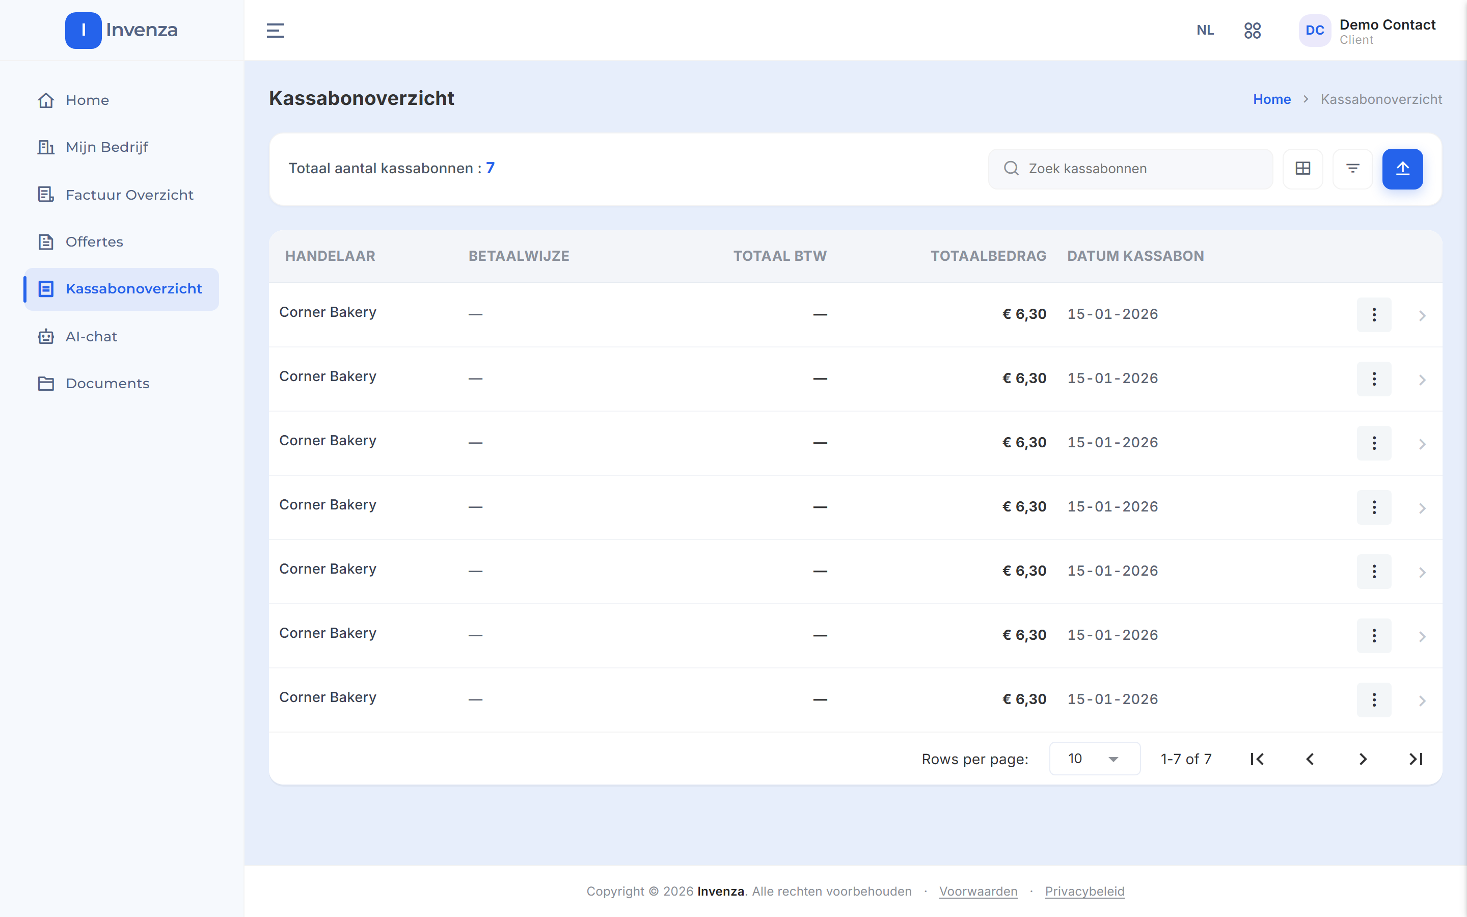The height and width of the screenshot is (917, 1467).
Task: Click the total count 7 beside Totaal aantal kassabonnen
Action: point(490,168)
